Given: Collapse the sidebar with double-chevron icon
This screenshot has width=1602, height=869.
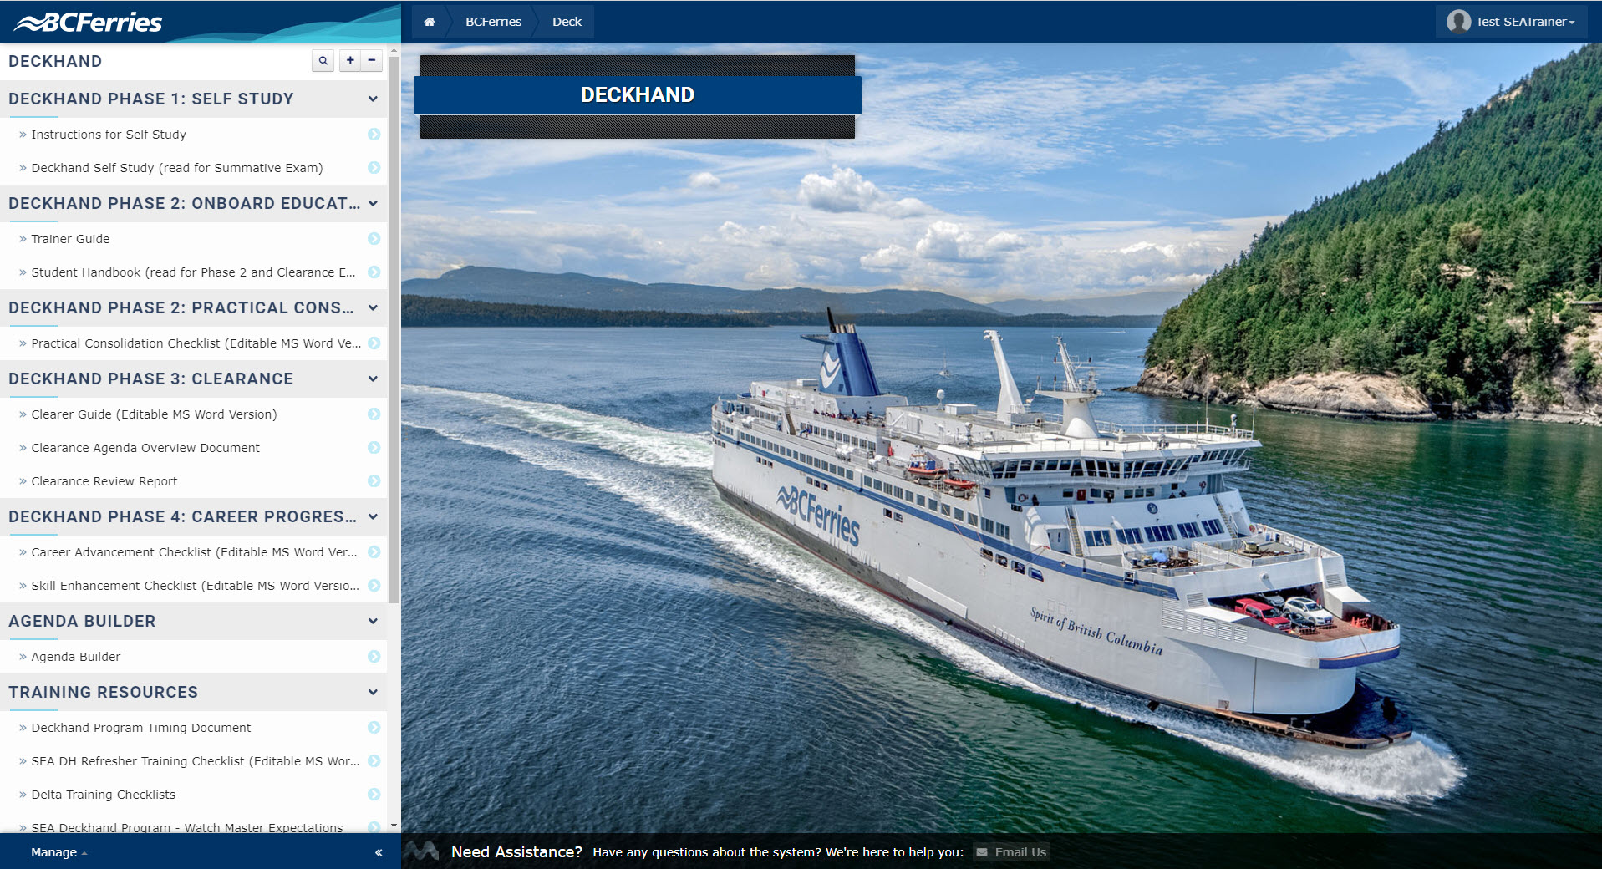Looking at the screenshot, I should click(379, 852).
